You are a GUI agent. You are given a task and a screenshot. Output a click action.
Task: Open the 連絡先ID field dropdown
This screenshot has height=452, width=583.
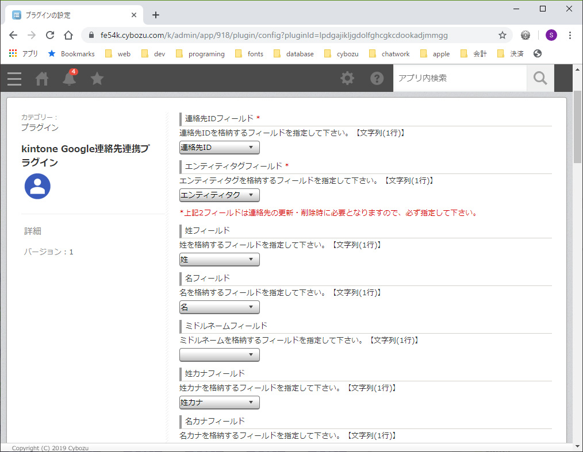tap(220, 148)
